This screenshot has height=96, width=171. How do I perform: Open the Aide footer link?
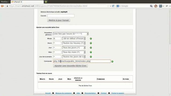pos(78,93)
